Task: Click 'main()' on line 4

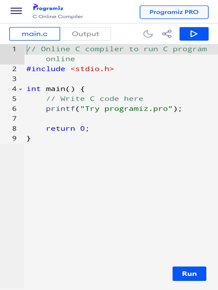Action: [x=60, y=89]
